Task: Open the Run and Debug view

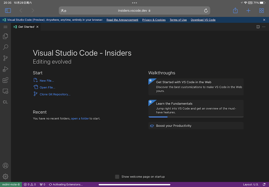Action: click(x=5, y=69)
